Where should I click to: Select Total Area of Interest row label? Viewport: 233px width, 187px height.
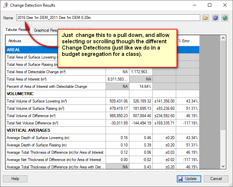tap(27, 79)
